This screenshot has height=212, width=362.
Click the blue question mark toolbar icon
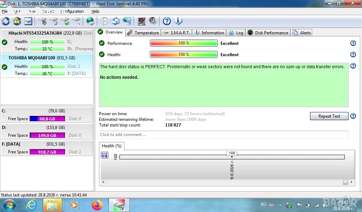[x=167, y=21]
